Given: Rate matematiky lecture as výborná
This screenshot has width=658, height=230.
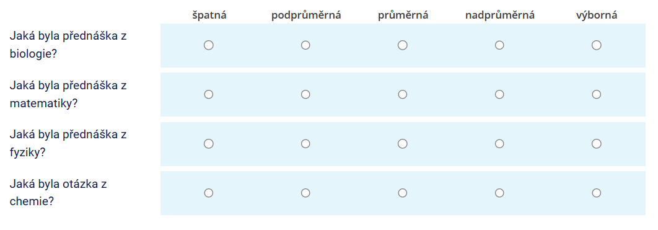Looking at the screenshot, I should (596, 94).
